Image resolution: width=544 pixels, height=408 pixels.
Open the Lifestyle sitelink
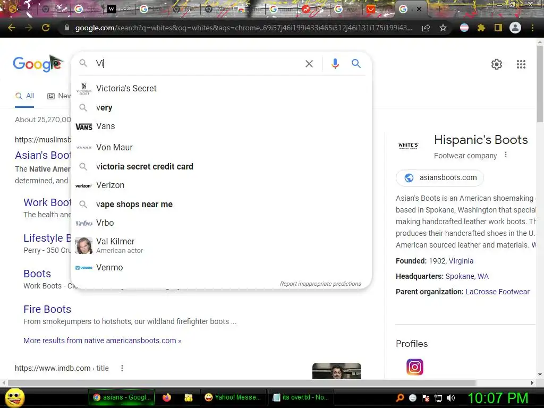[47, 238]
